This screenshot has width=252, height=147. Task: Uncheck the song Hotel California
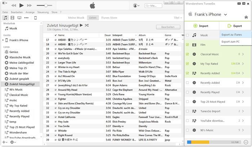pyautogui.click(x=55, y=117)
